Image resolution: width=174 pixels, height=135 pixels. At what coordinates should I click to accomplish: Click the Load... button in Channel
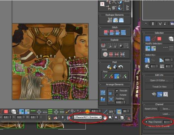point(167,114)
